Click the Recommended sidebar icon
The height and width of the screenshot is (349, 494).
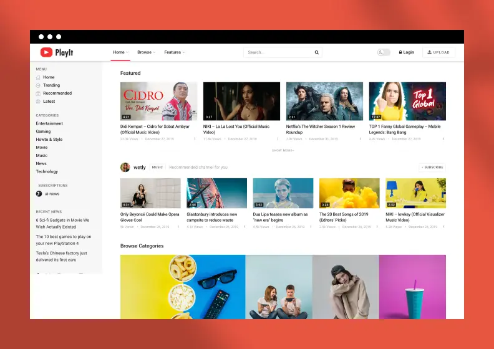pyautogui.click(x=38, y=93)
